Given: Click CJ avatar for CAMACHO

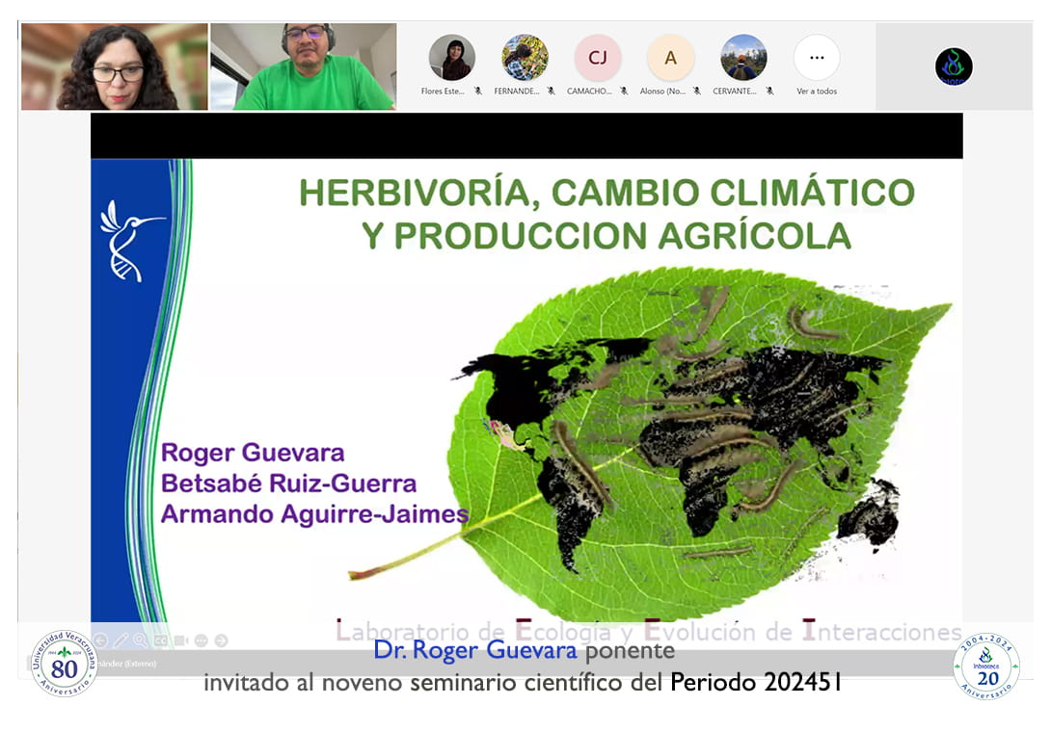Looking at the screenshot, I should point(598,58).
